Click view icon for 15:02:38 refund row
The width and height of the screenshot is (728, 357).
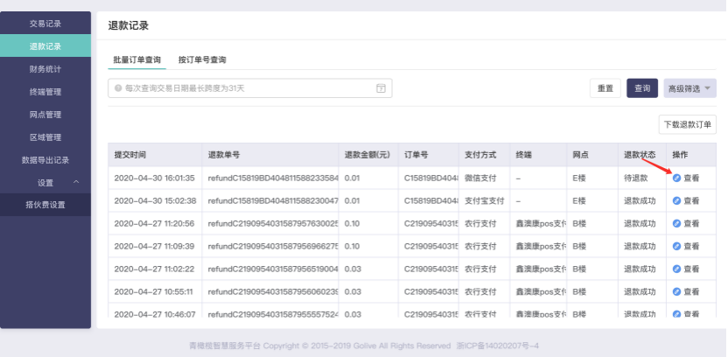(676, 200)
